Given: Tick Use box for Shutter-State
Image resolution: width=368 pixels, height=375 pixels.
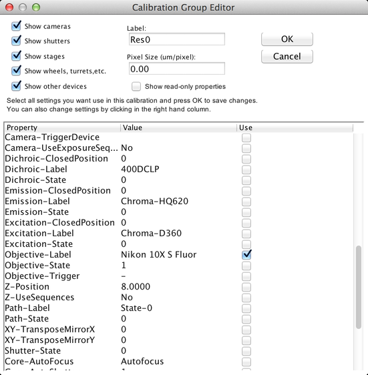Looking at the screenshot, I should coord(246,351).
